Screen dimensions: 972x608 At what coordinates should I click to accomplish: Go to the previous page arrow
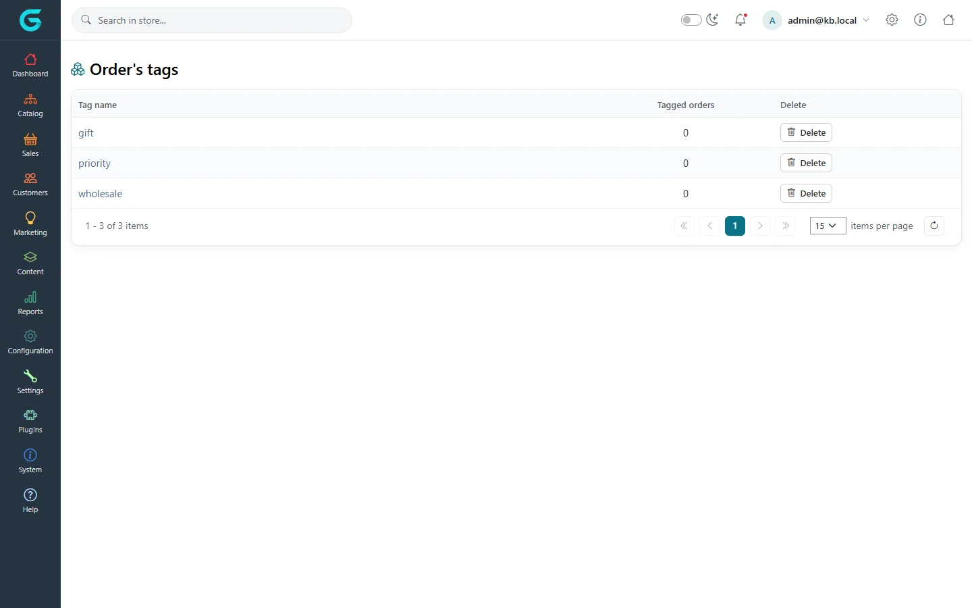tap(710, 226)
